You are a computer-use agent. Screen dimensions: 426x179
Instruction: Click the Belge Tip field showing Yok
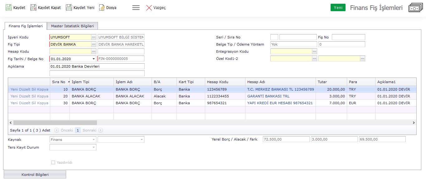(293, 44)
